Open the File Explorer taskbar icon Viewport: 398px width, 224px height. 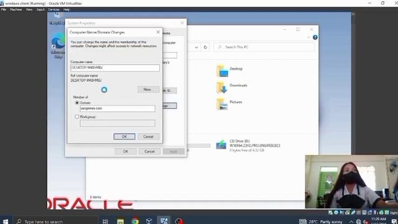[x=120, y=222]
